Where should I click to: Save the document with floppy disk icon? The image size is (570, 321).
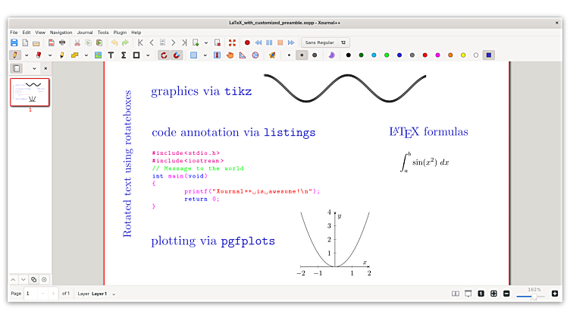(14, 42)
